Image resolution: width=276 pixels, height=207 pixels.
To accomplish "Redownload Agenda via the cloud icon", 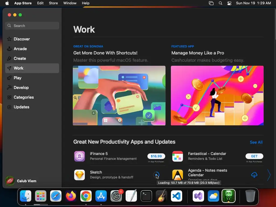I will [254, 175].
